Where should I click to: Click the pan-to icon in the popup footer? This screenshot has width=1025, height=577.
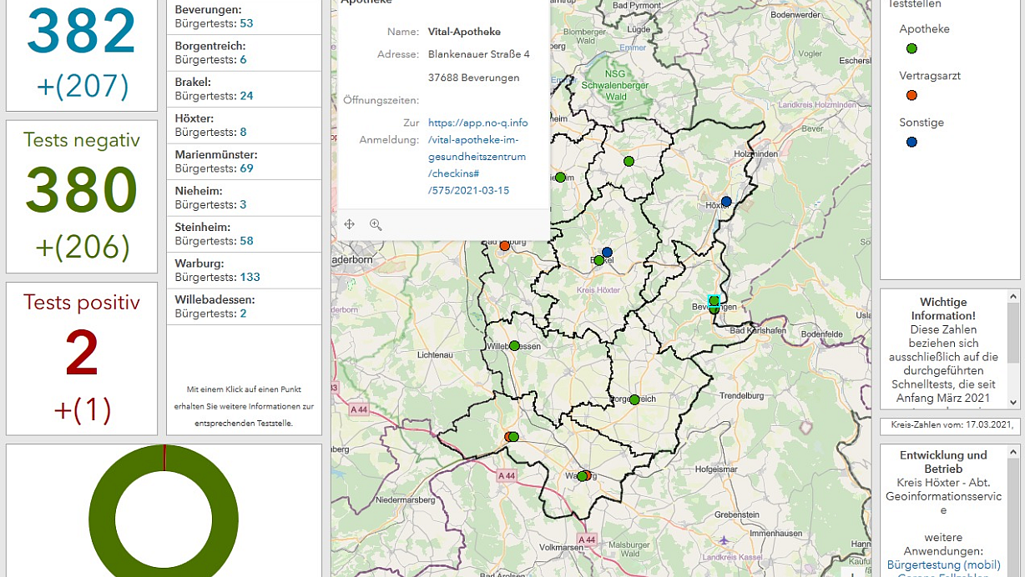coord(350,224)
